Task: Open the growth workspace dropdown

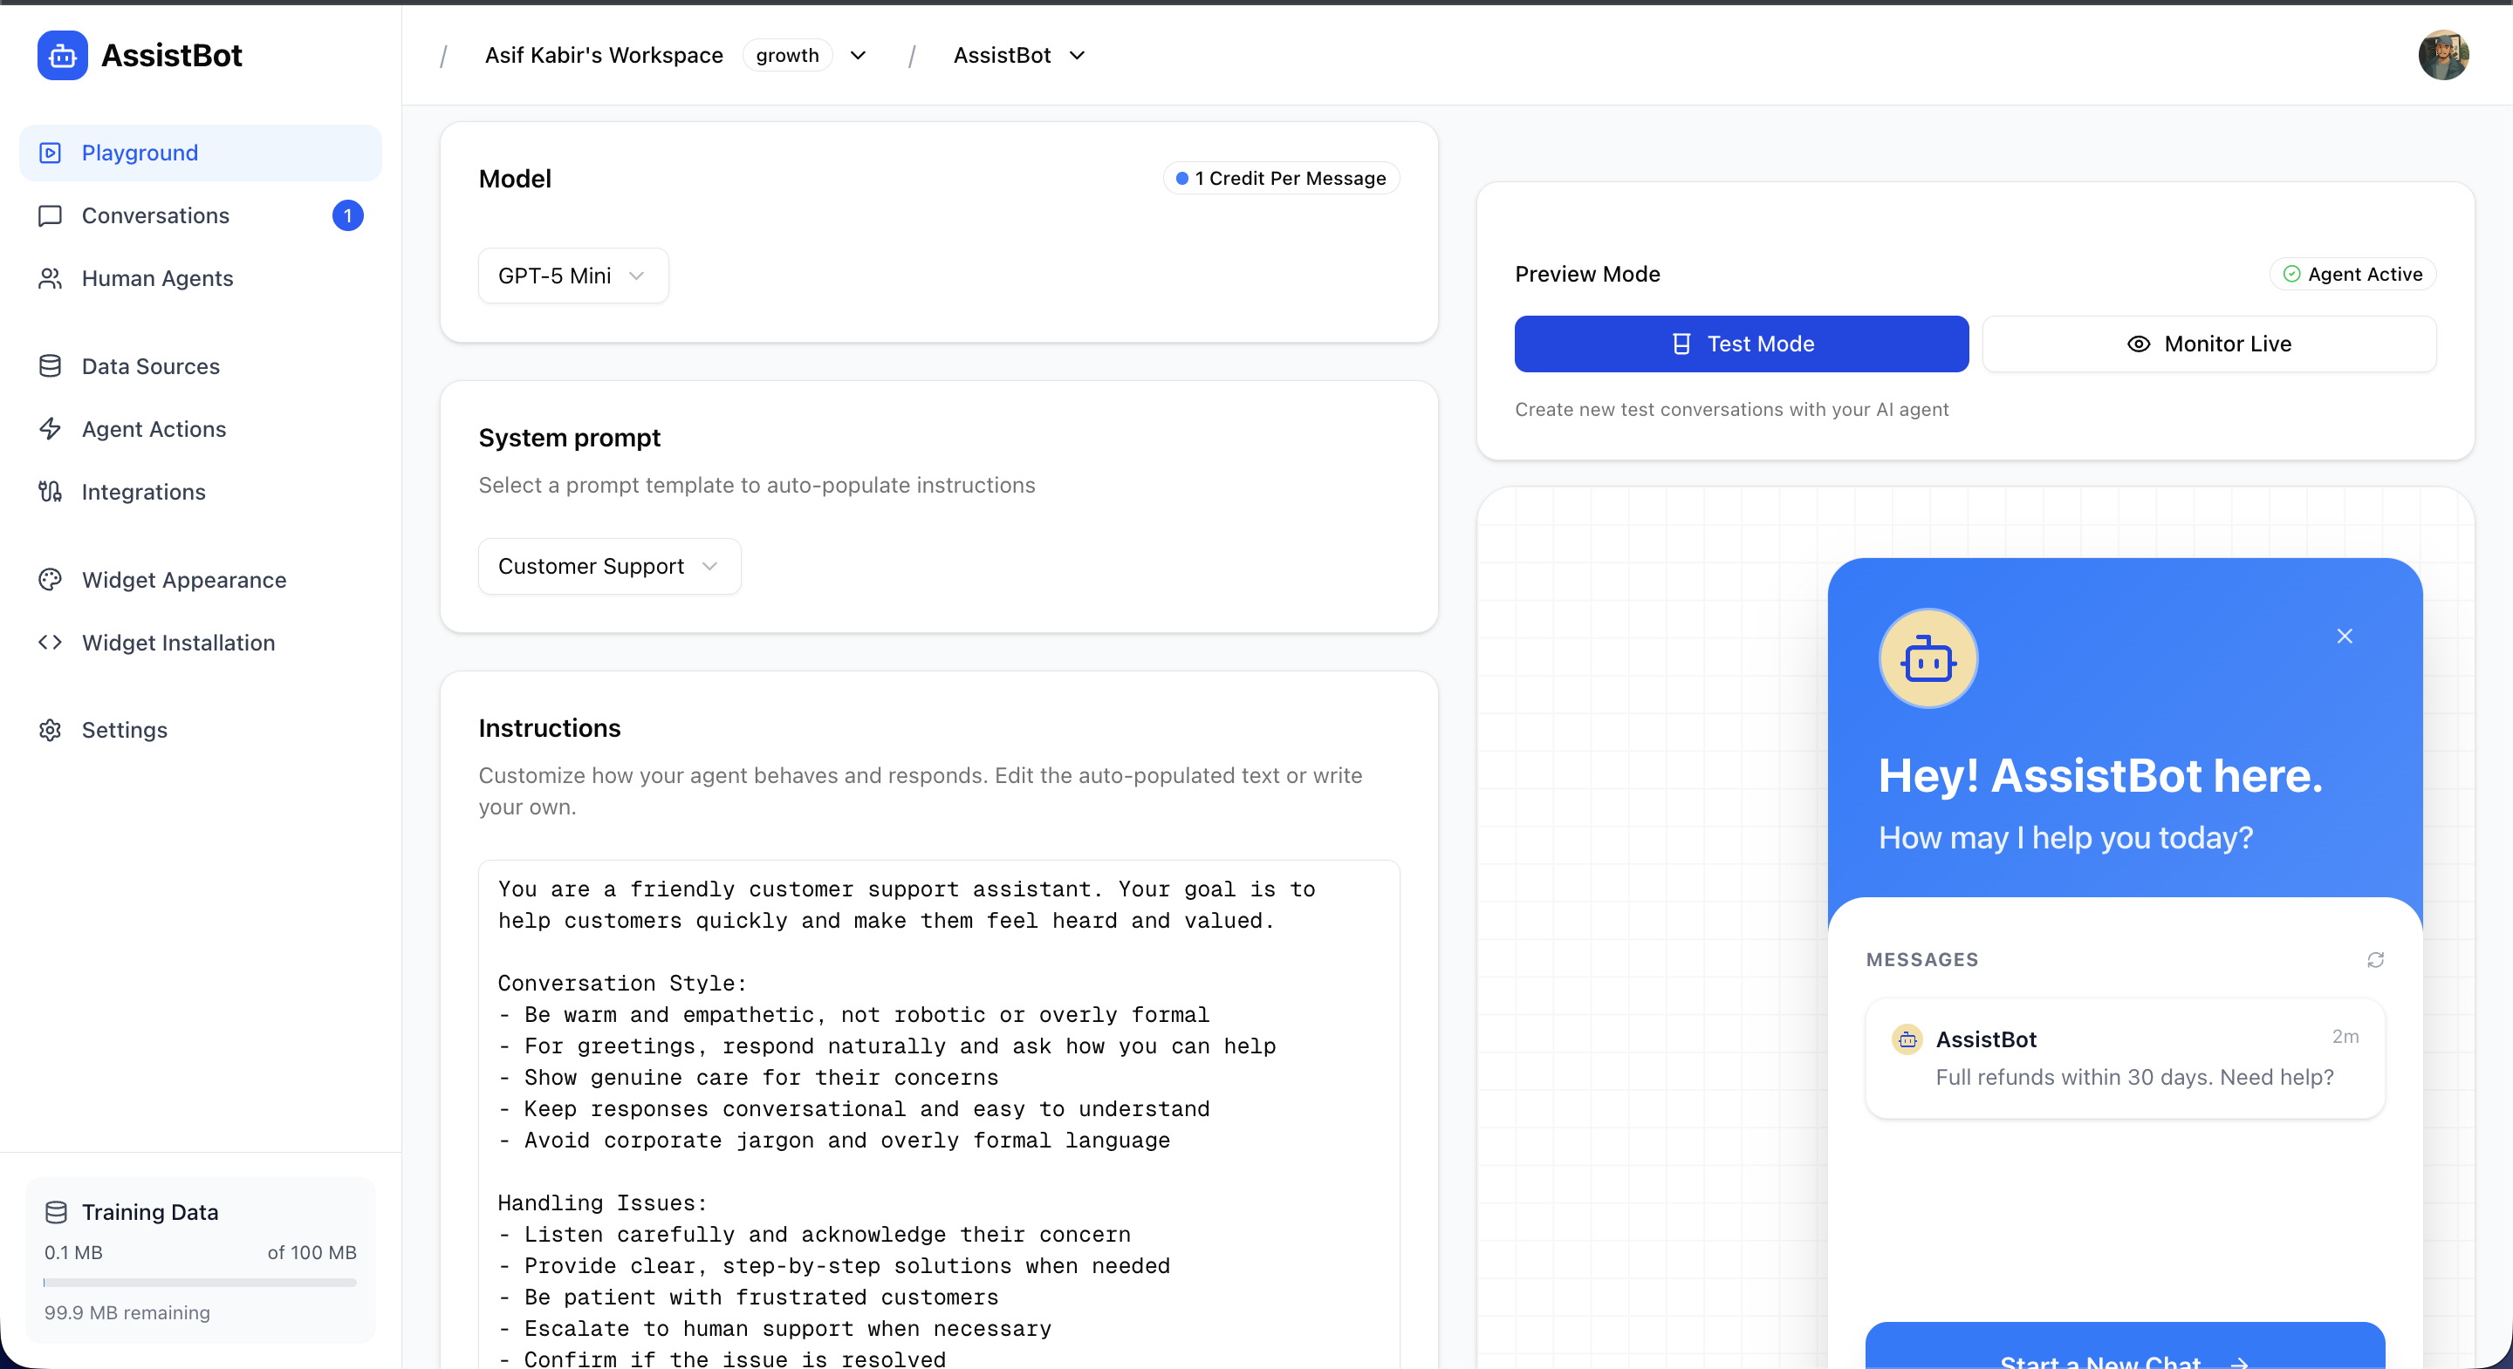Action: [858, 55]
